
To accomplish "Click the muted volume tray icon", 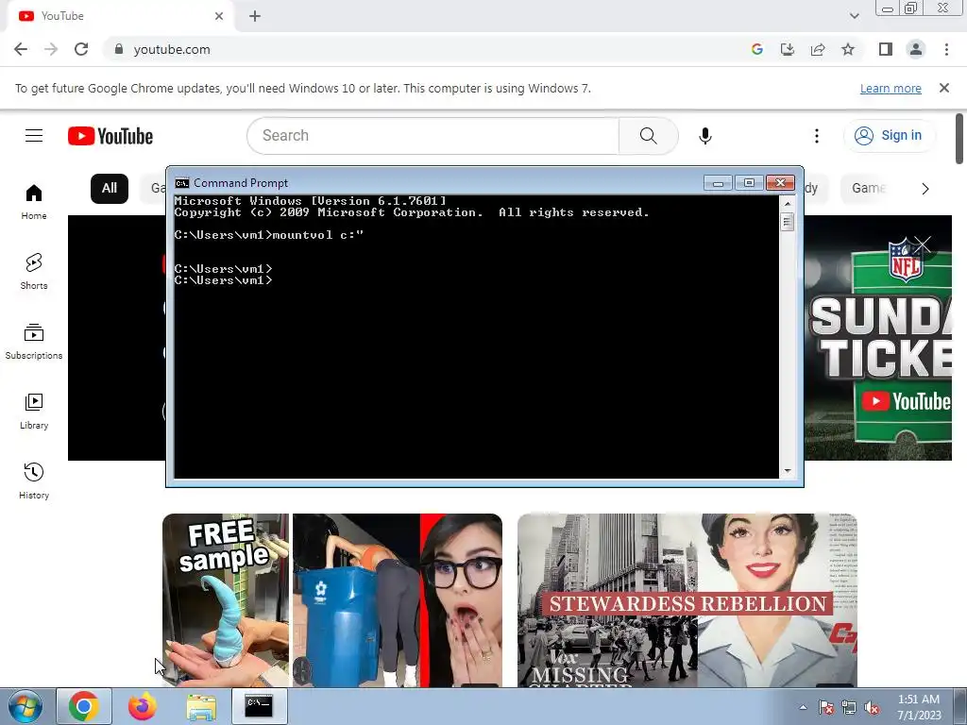I will (x=872, y=707).
